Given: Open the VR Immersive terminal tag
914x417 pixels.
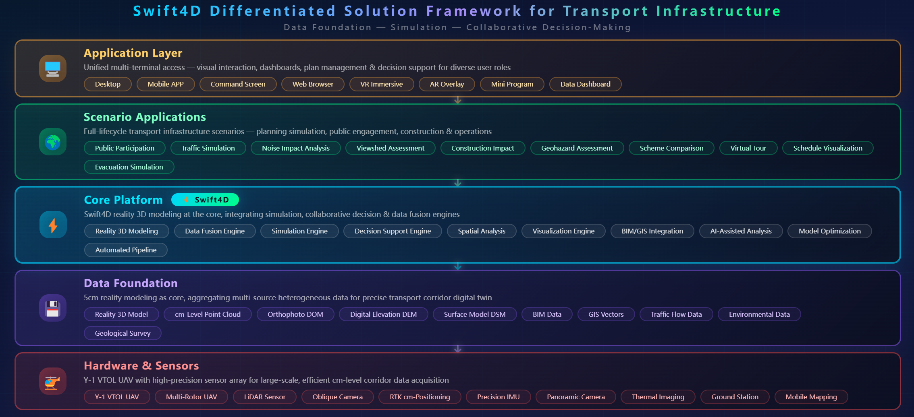Looking at the screenshot, I should tap(381, 84).
